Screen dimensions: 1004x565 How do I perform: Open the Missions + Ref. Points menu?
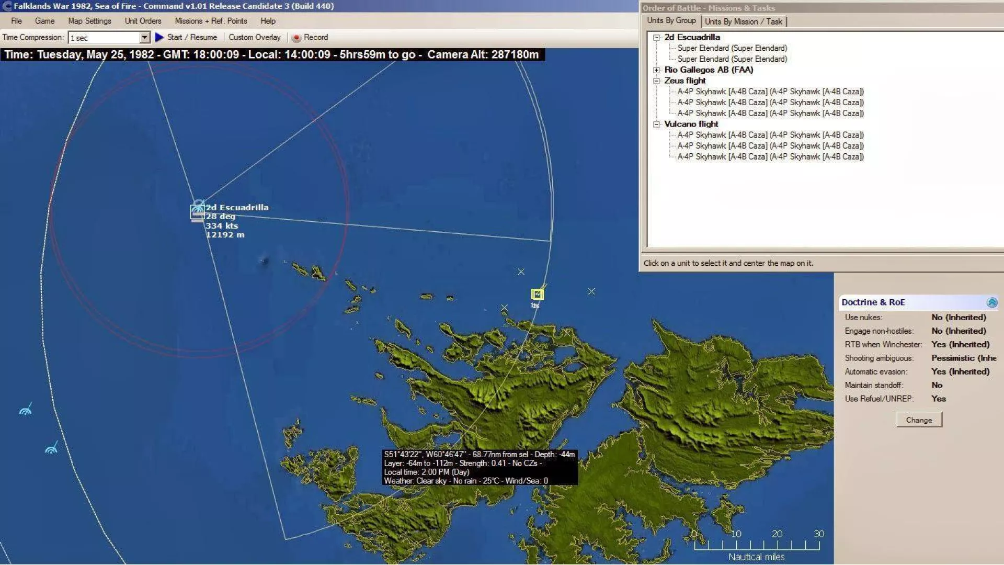coord(210,21)
